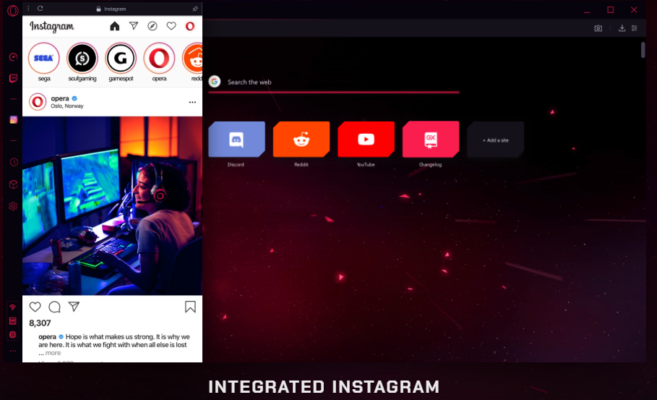The height and width of the screenshot is (400, 657).
Task: Open Extensions cube icon in sidebar
Action: pyautogui.click(x=14, y=184)
